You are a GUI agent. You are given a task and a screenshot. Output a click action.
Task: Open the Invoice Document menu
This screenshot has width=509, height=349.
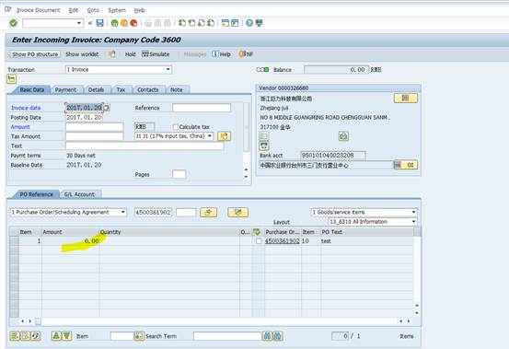click(x=39, y=10)
